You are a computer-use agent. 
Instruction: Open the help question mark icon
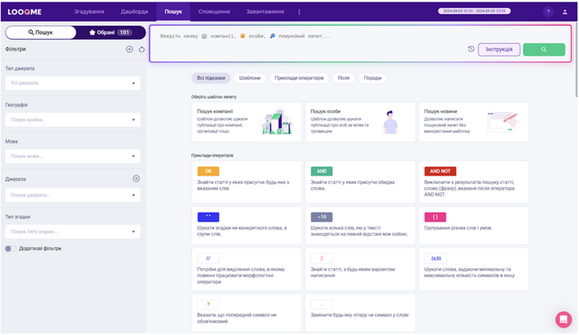coord(548,11)
